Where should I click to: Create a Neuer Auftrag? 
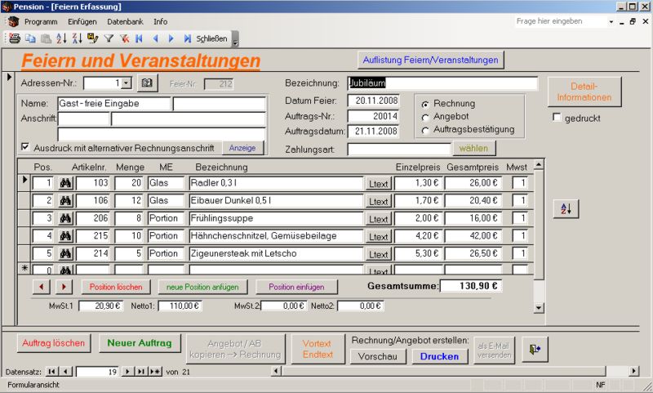click(140, 343)
